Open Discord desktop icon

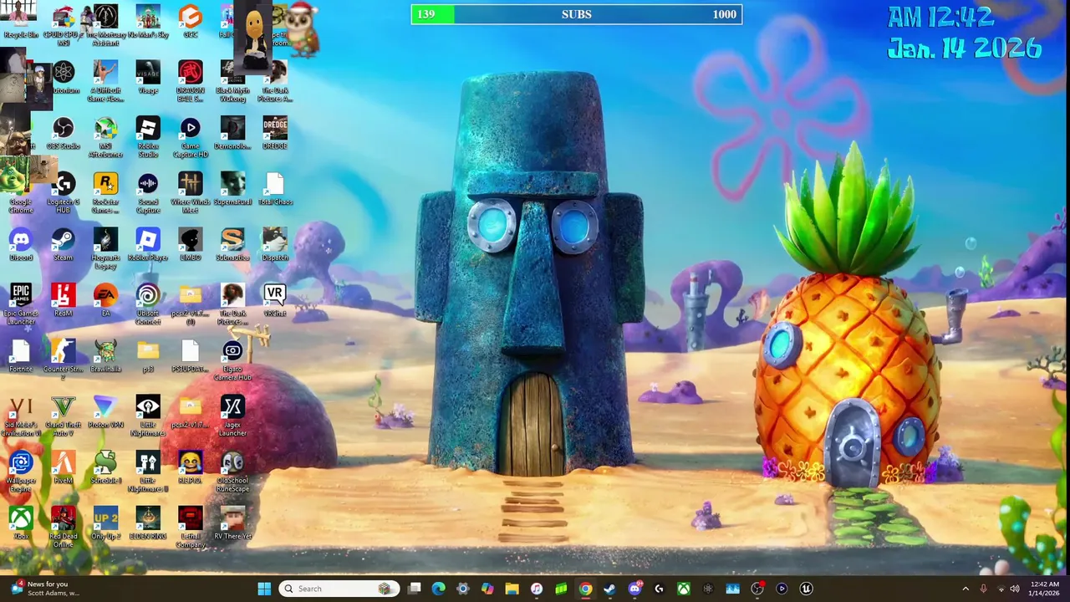click(21, 244)
